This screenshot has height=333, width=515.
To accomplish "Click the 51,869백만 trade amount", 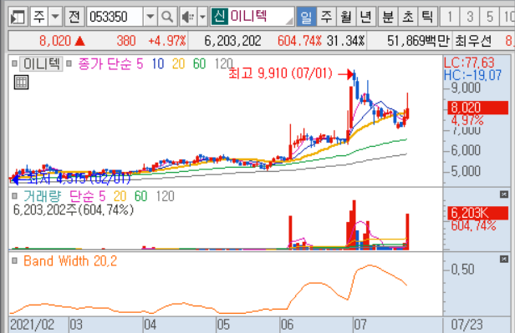I will pyautogui.click(x=418, y=41).
